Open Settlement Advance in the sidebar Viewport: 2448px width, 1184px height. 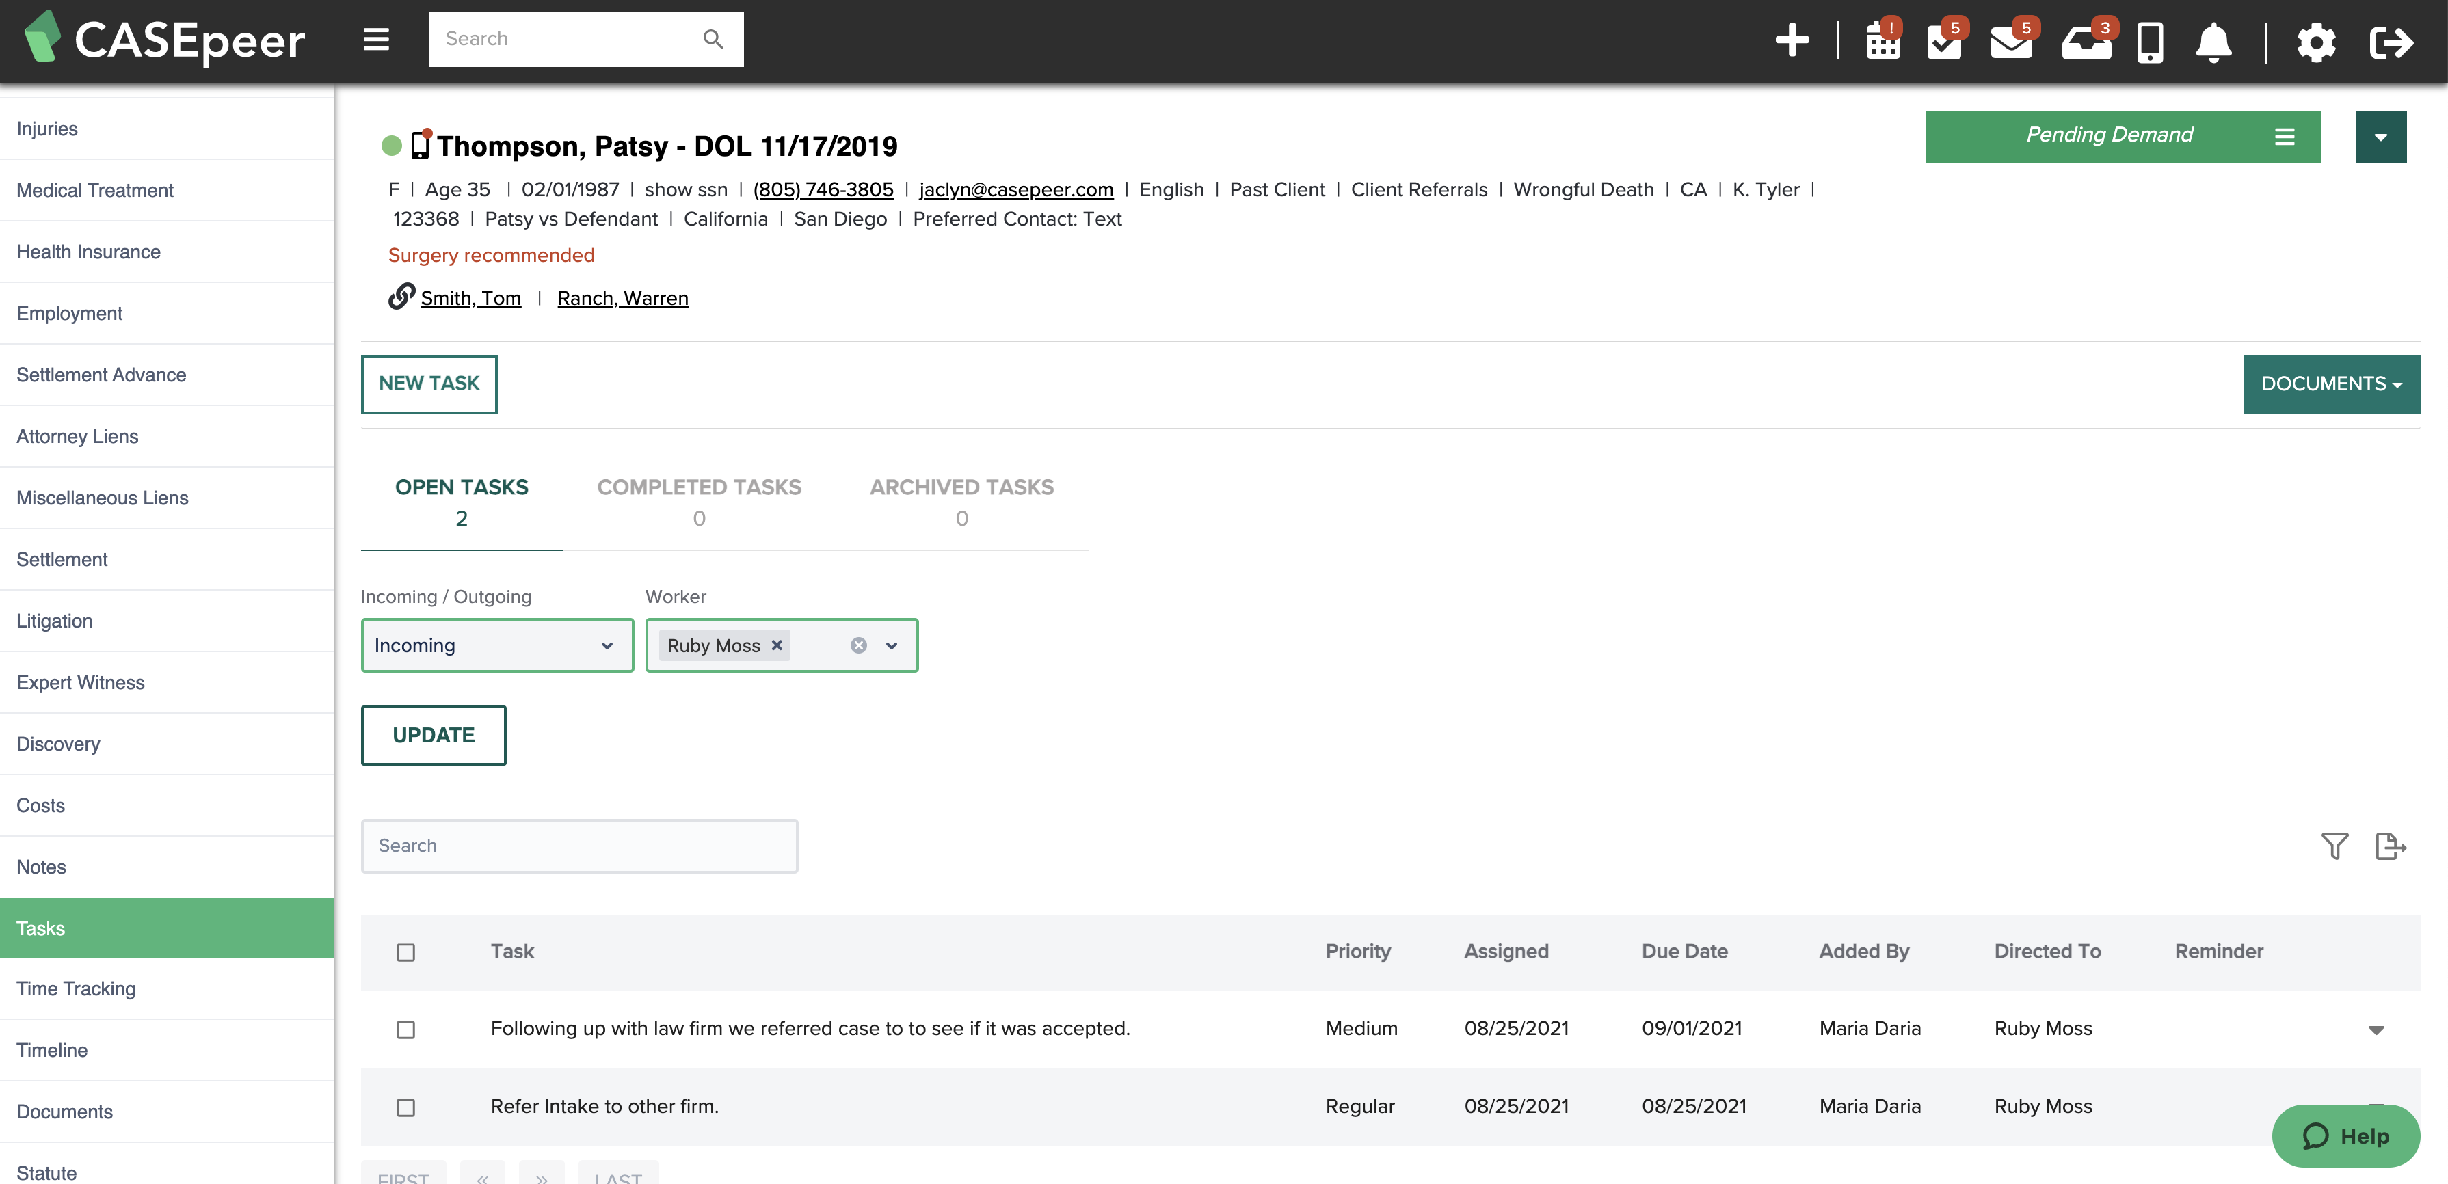point(166,375)
